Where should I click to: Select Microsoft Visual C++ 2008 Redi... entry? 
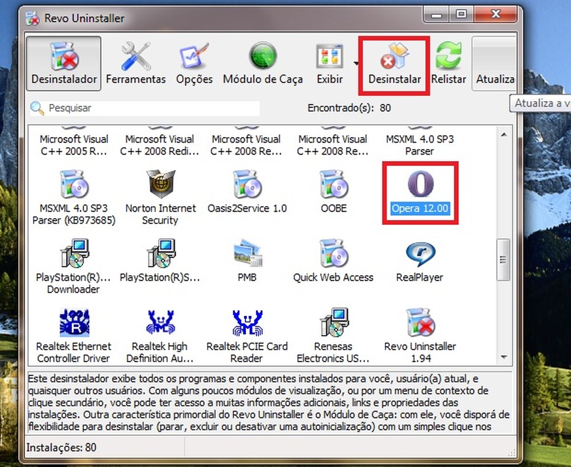tap(160, 142)
